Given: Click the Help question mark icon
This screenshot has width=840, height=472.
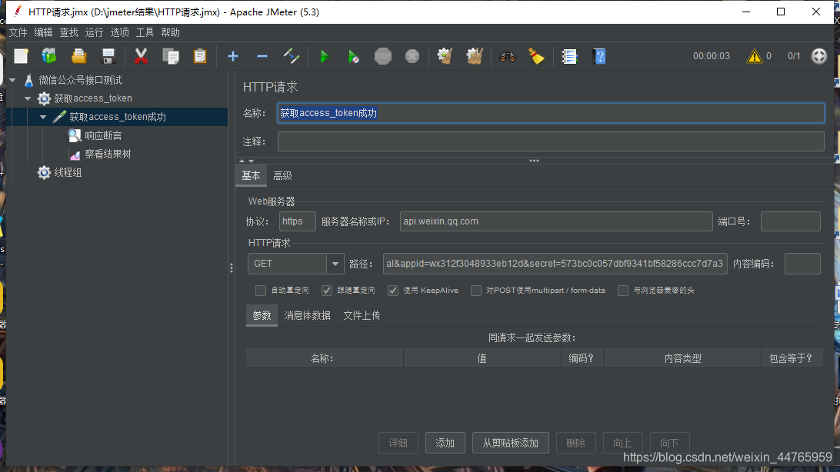Looking at the screenshot, I should (x=599, y=56).
